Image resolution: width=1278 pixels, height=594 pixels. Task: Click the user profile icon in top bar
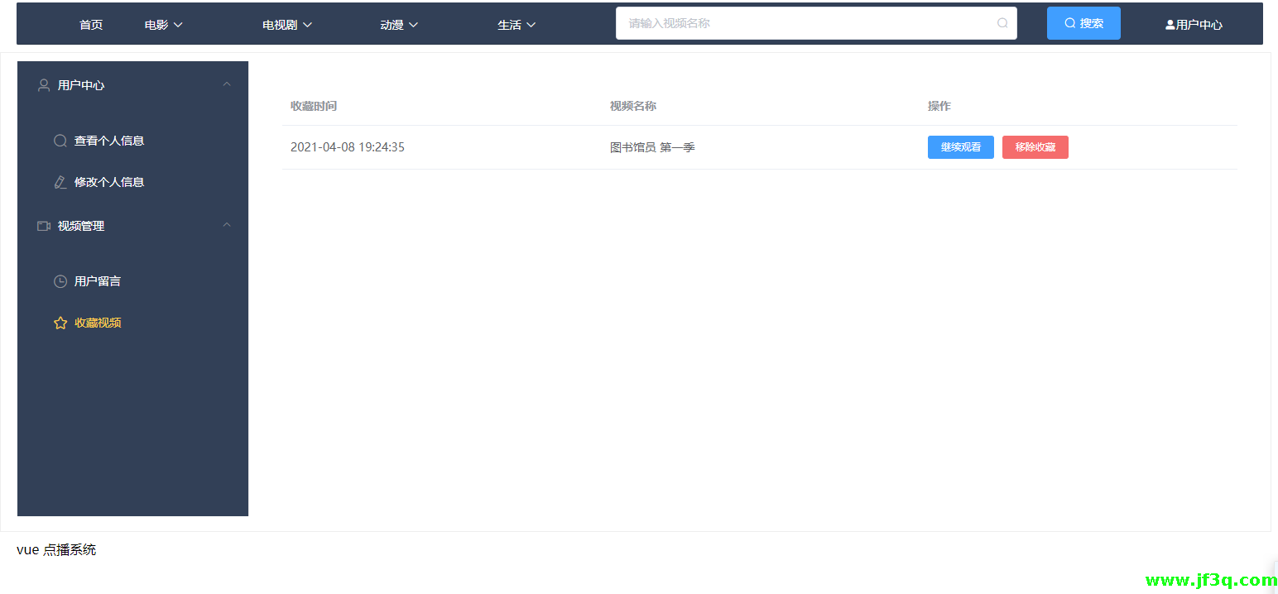pyautogui.click(x=1170, y=25)
